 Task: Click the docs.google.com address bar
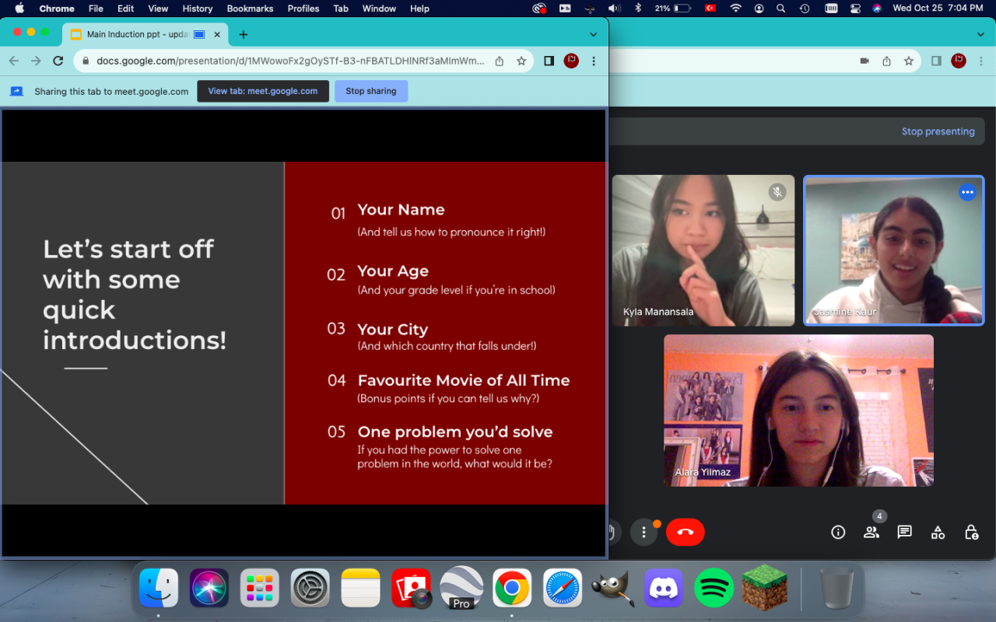288,61
